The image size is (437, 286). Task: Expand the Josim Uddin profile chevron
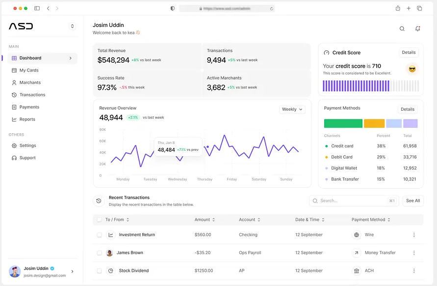[73, 271]
